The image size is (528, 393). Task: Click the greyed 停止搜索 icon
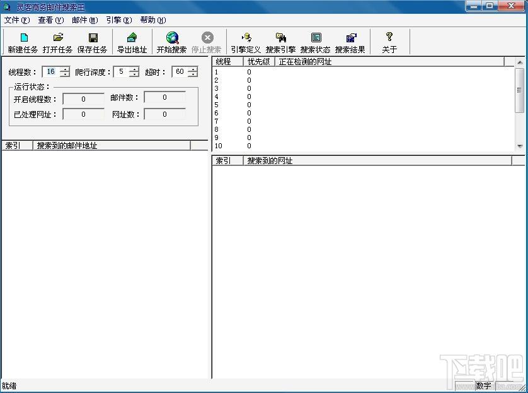click(x=207, y=42)
